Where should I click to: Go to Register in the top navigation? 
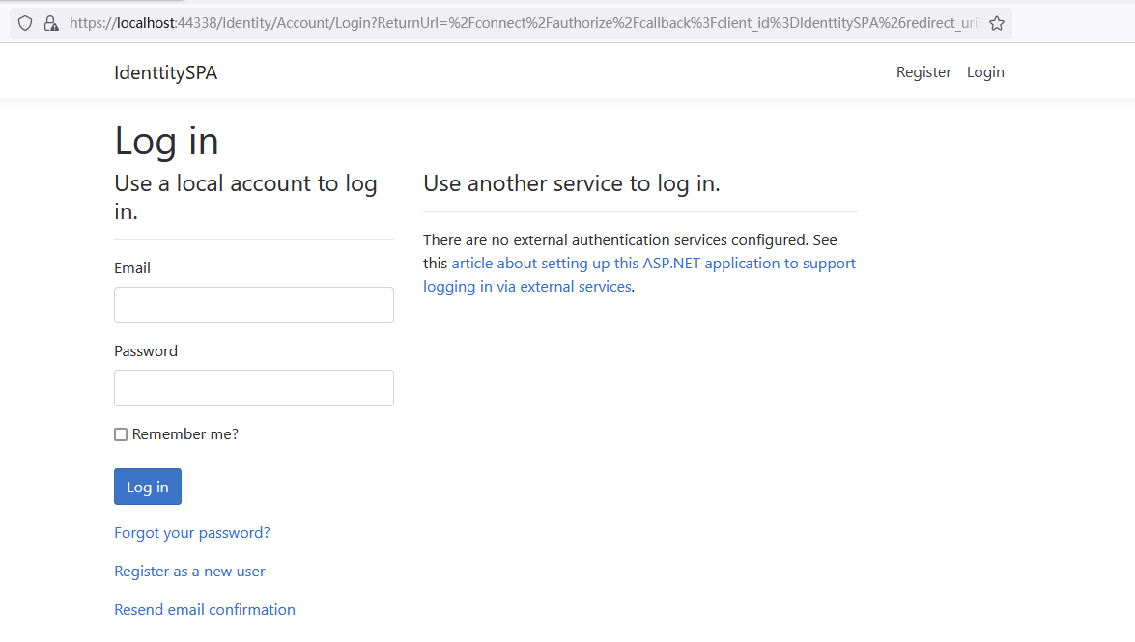(923, 72)
